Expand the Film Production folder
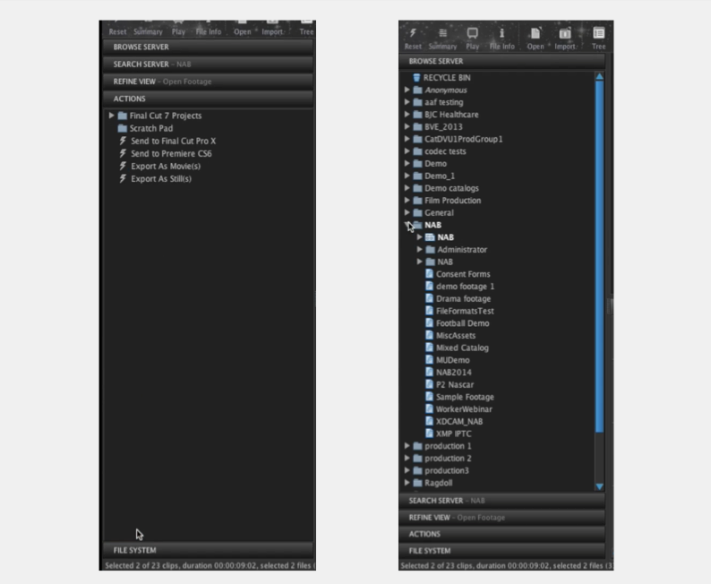The image size is (711, 584). click(407, 200)
